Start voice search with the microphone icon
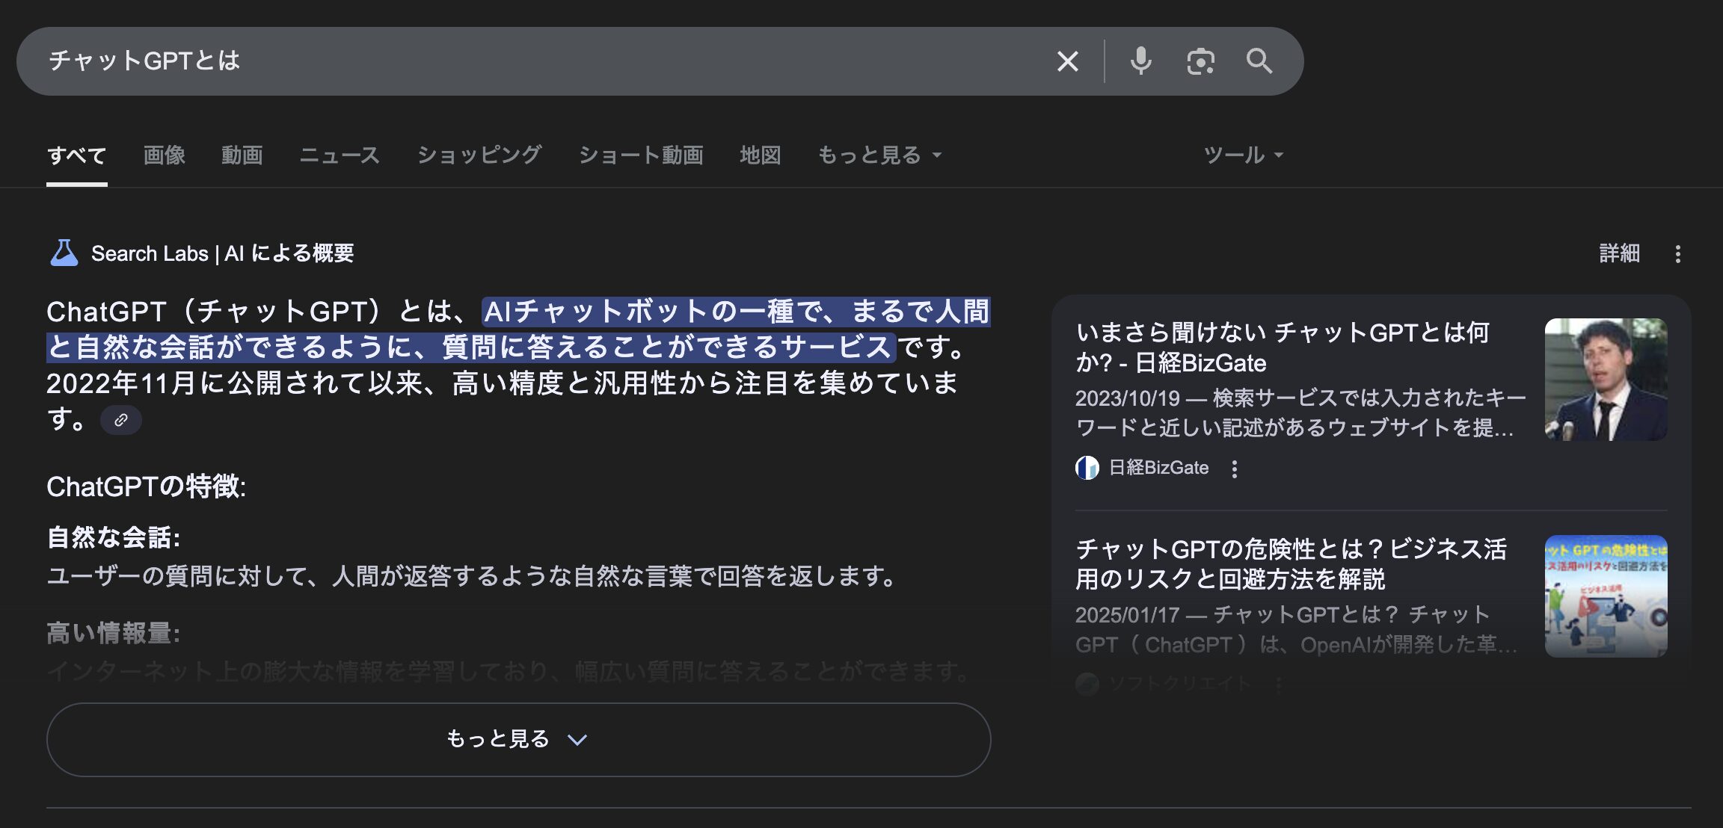The height and width of the screenshot is (828, 1723). (x=1140, y=61)
